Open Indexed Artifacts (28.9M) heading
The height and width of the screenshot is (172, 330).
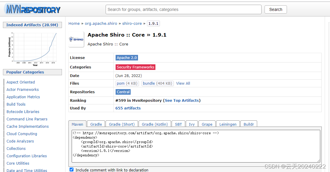(x=32, y=25)
